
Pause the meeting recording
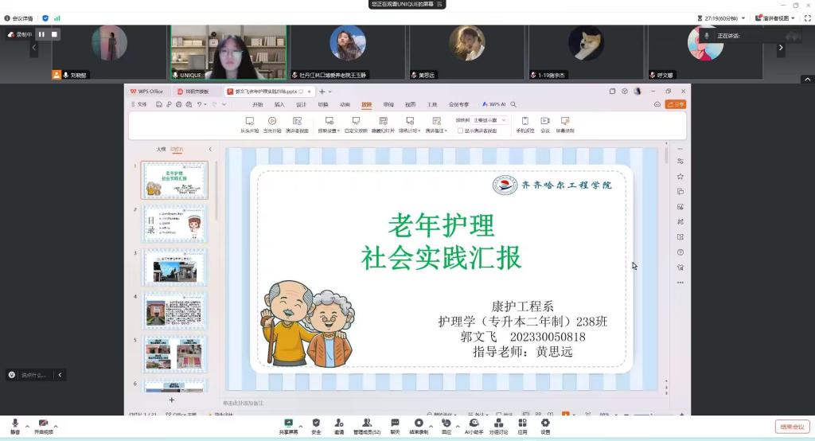point(41,34)
